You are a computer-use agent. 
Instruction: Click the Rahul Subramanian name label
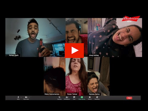point(52,94)
